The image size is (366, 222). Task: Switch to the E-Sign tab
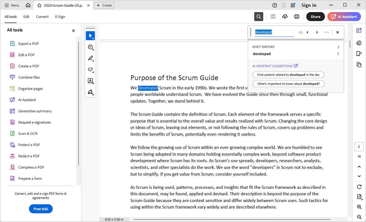(x=60, y=17)
